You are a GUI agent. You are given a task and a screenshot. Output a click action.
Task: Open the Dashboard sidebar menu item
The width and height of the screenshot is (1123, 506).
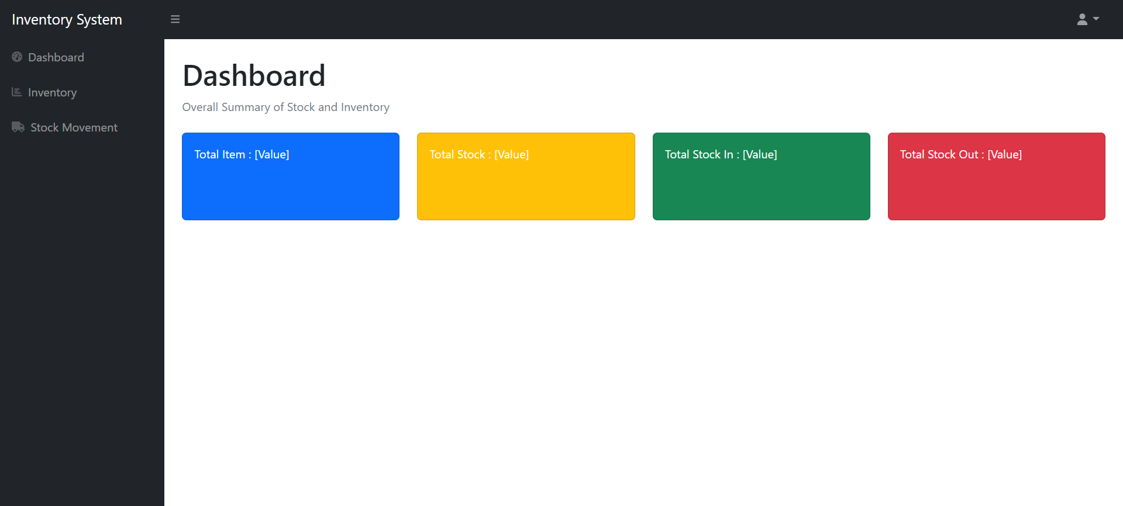point(56,57)
